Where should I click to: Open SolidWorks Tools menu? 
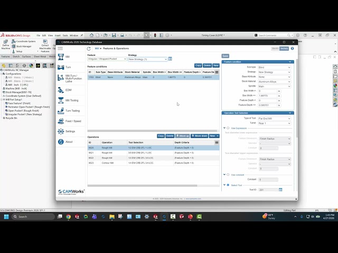[x=65, y=35]
